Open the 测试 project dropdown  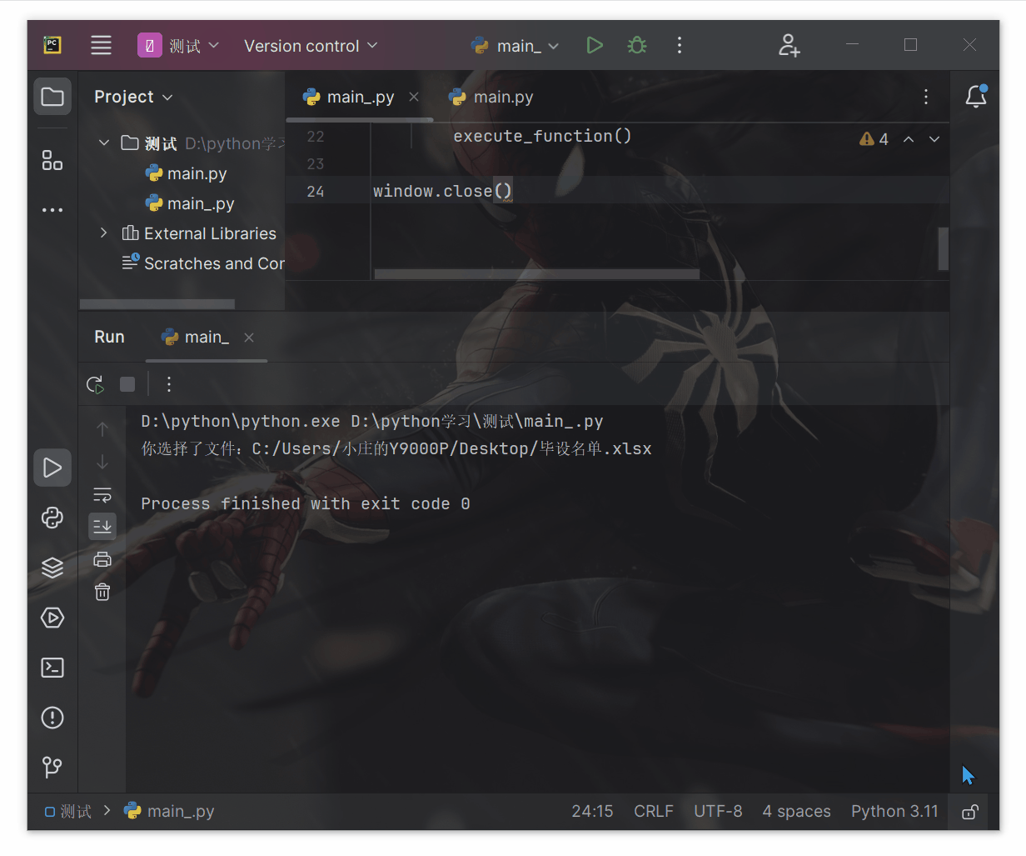point(178,45)
